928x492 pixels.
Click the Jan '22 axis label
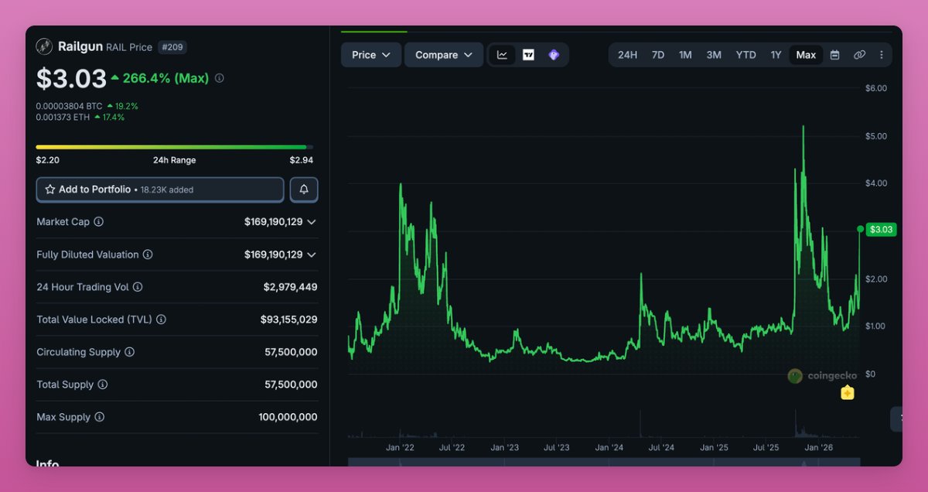tap(399, 447)
